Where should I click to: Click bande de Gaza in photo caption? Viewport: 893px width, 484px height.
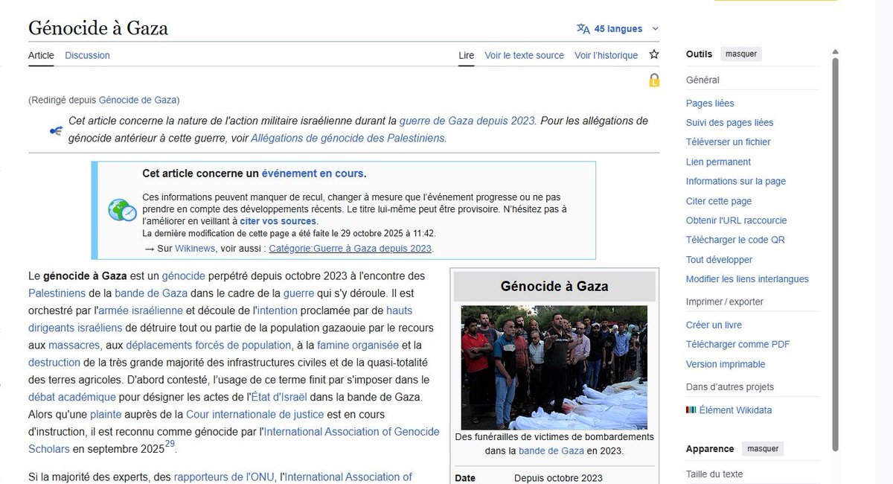click(551, 450)
